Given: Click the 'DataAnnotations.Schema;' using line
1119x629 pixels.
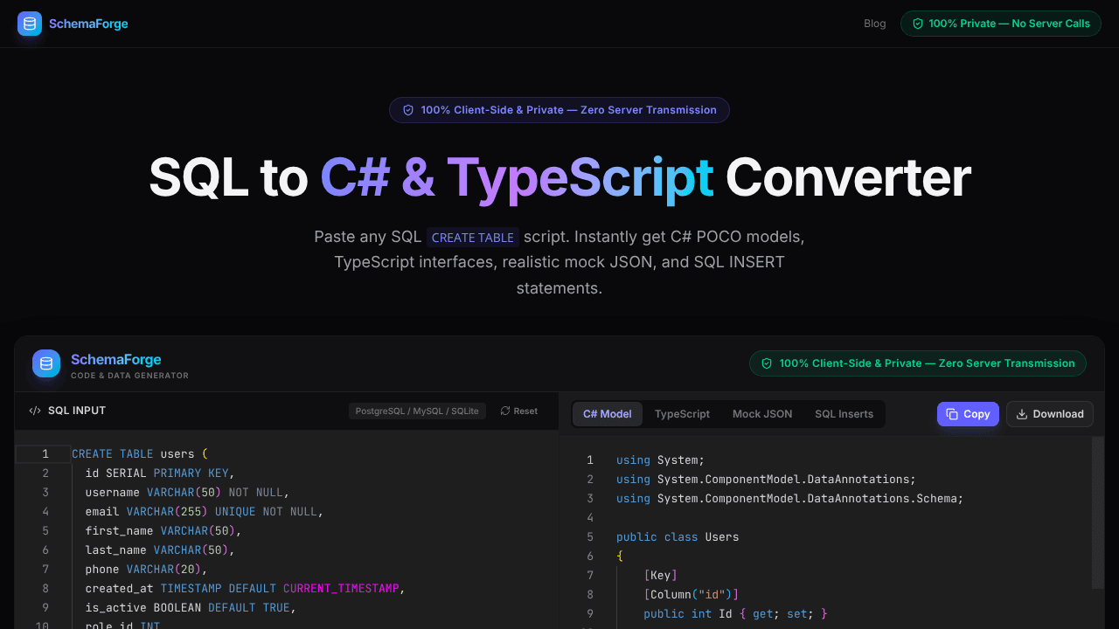Looking at the screenshot, I should click(789, 499).
